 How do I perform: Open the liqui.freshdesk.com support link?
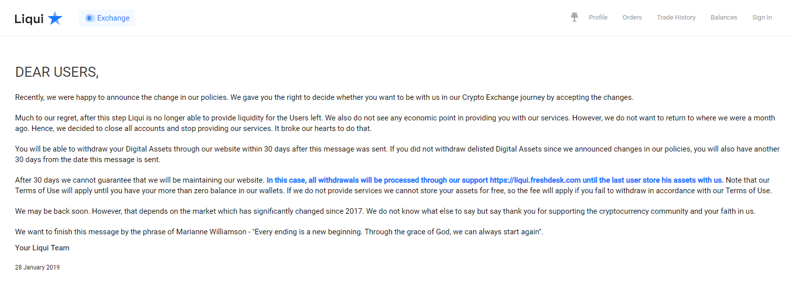(535, 180)
